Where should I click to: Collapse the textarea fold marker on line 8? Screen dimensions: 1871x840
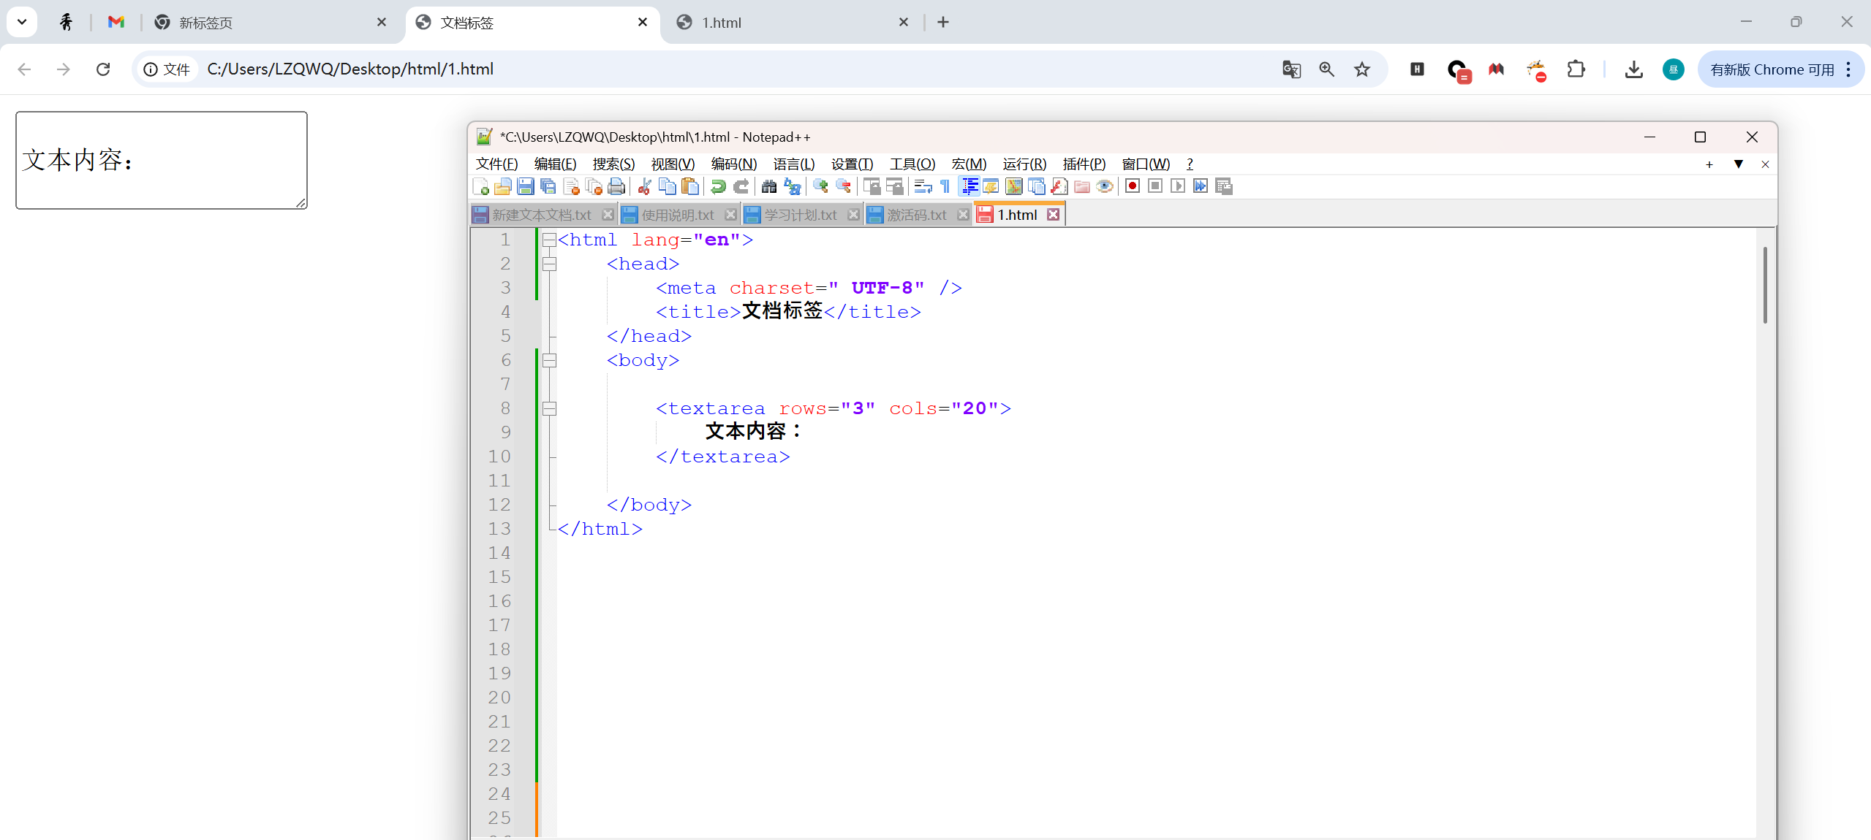tap(549, 408)
